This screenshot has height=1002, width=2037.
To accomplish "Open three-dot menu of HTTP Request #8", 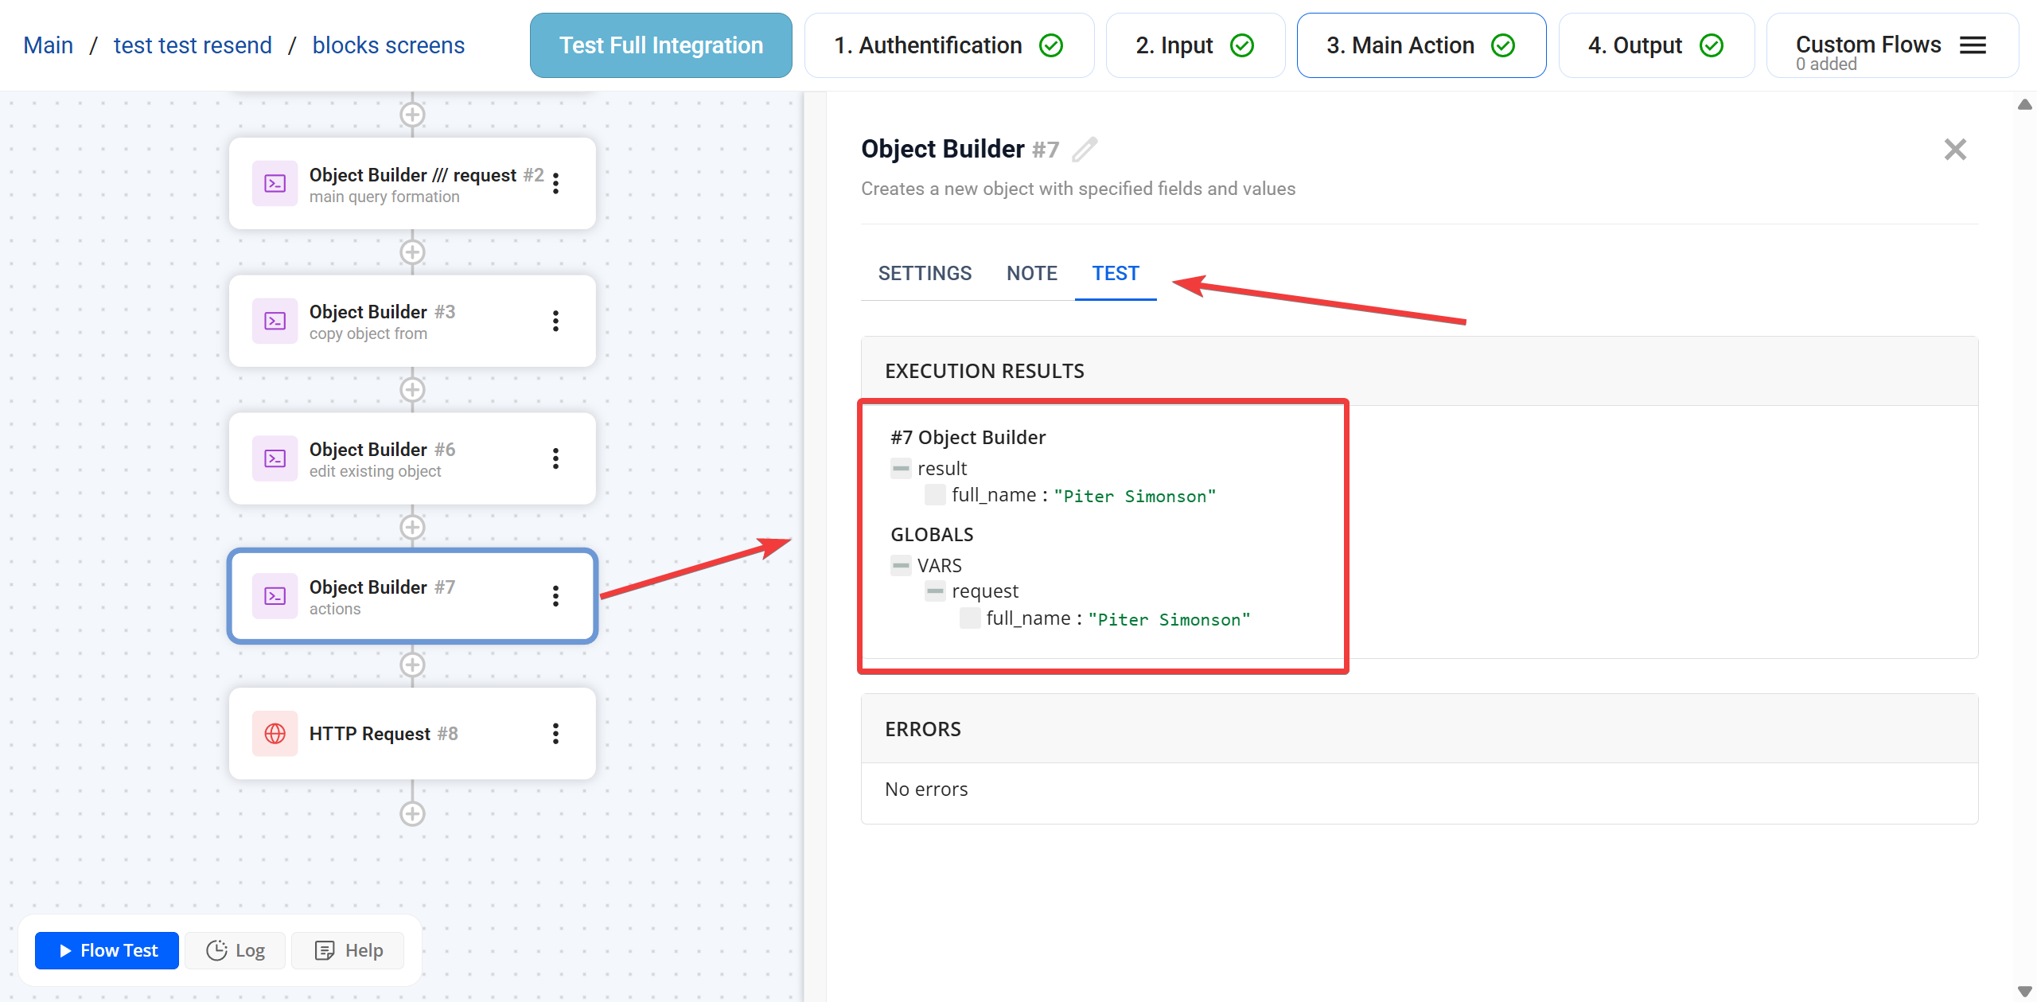I will pos(555,733).
